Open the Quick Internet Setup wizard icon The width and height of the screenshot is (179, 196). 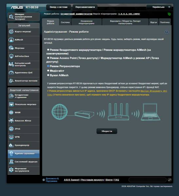(11, 17)
